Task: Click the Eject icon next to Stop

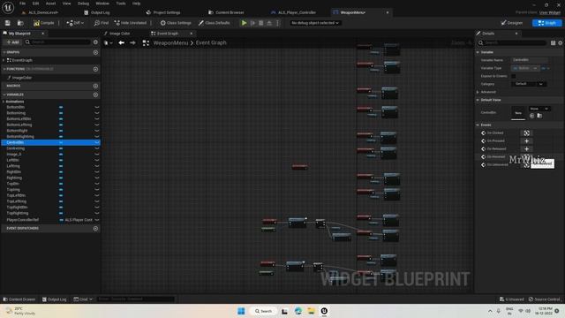Action: pyautogui.click(x=269, y=23)
